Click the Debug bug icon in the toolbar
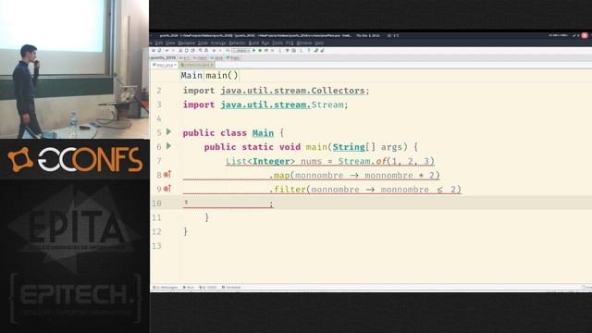The image size is (592, 333). point(260,50)
